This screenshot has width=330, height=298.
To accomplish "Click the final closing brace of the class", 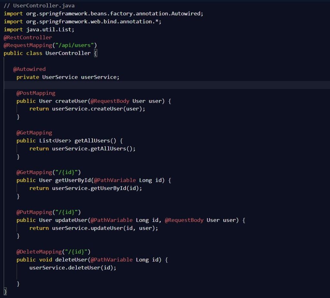I will (x=5, y=292).
